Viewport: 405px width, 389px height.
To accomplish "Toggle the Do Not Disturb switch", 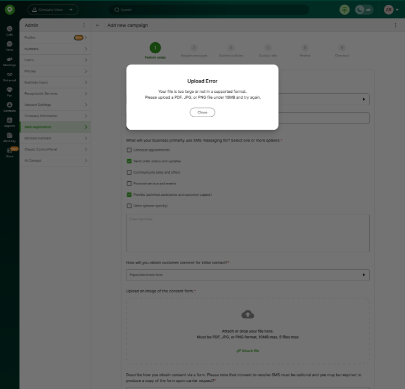I will tap(364, 10).
